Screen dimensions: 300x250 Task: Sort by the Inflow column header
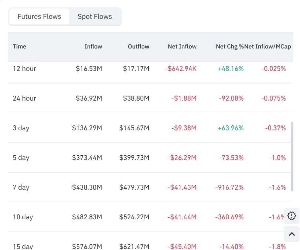93,47
